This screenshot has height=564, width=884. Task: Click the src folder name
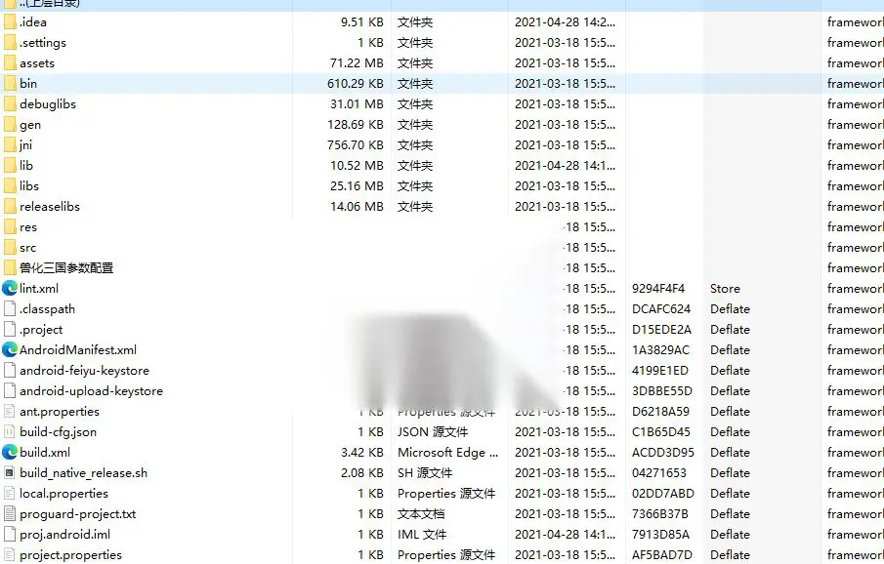click(x=27, y=247)
